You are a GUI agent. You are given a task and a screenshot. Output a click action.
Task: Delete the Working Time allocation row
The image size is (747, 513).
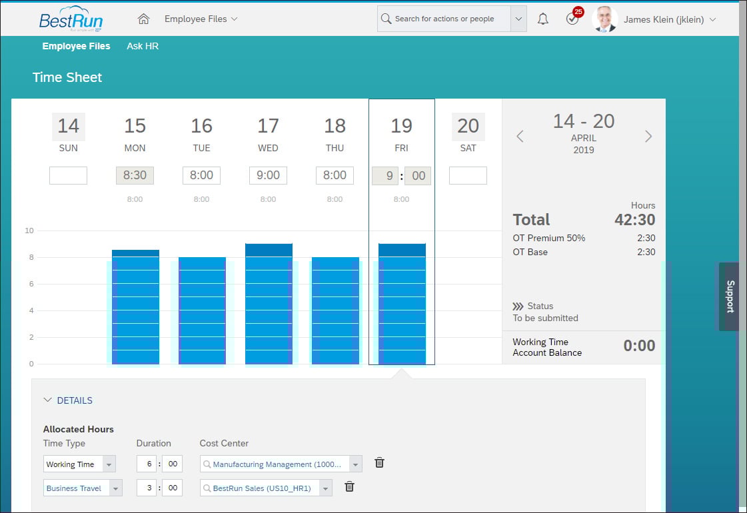(379, 462)
